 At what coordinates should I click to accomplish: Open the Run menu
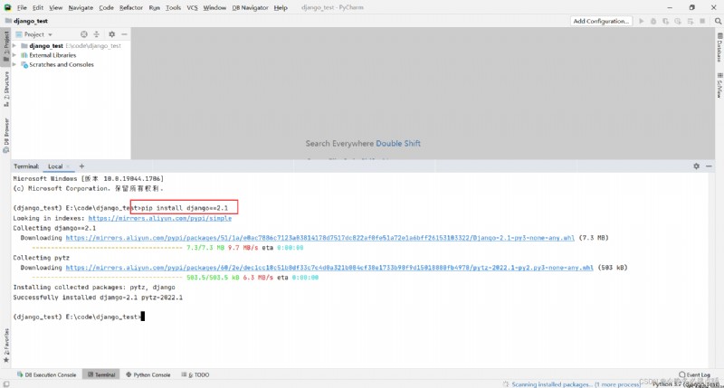coord(154,8)
